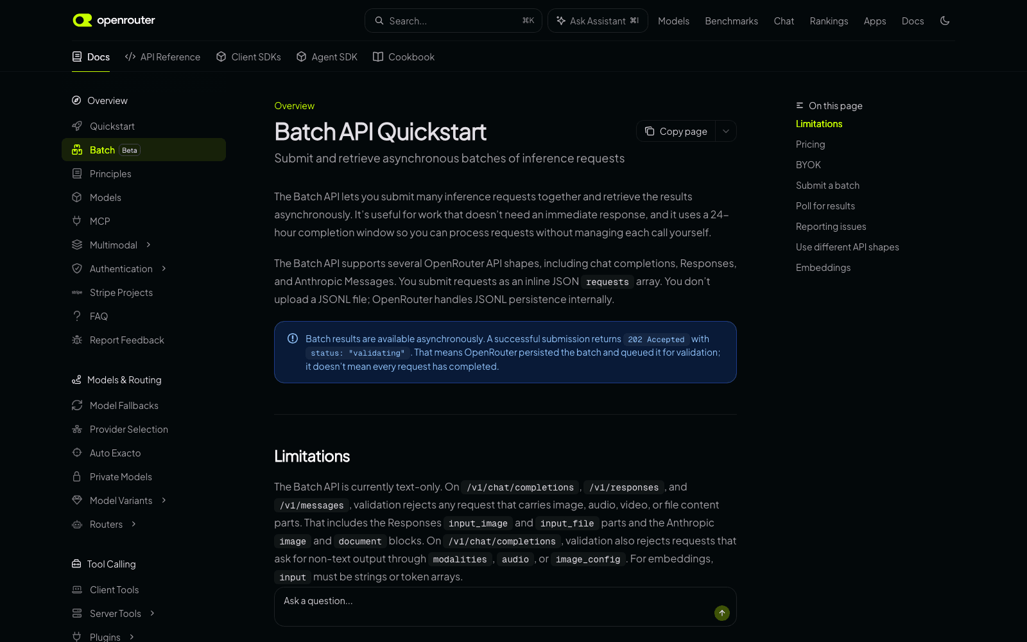This screenshot has width=1027, height=642.
Task: Jump to Submit a batch section
Action: 827,186
